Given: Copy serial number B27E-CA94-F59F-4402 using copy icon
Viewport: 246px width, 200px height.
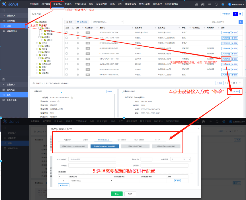Looking at the screenshot, I should click(x=72, y=97).
